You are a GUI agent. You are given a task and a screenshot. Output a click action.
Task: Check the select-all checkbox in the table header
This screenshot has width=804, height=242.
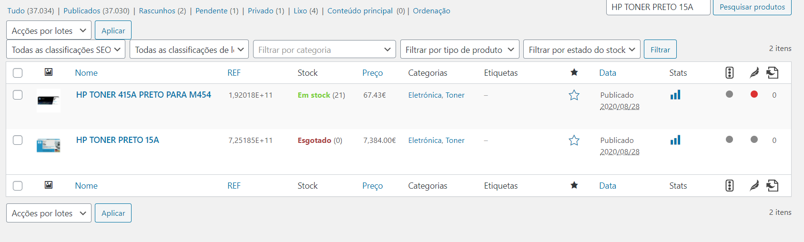pyautogui.click(x=18, y=73)
